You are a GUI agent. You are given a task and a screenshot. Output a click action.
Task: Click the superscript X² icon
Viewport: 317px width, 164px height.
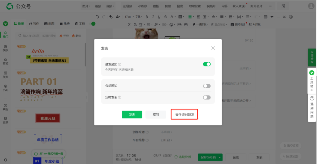tap(130, 24)
